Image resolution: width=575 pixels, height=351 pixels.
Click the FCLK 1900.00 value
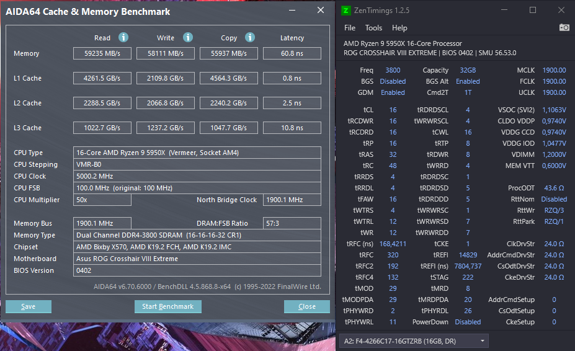[554, 81]
